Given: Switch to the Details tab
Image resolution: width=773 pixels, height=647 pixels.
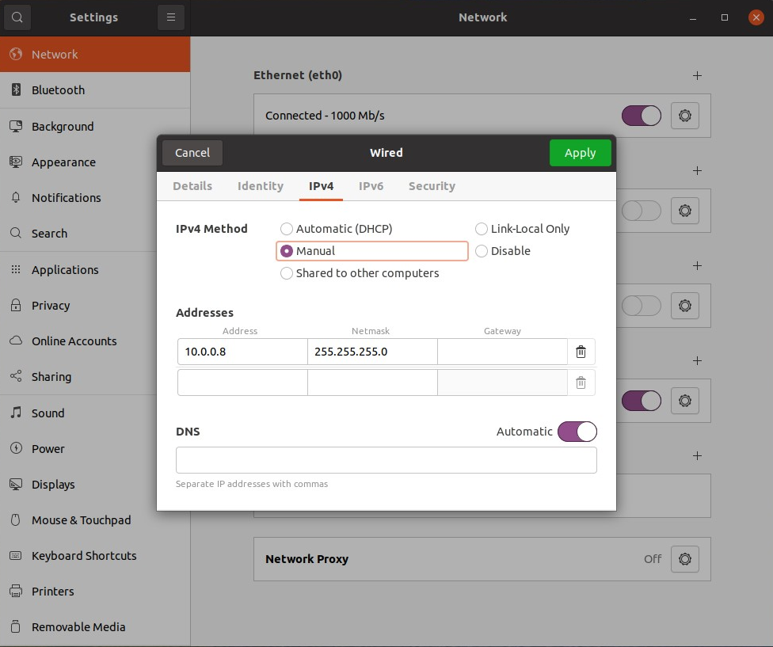Looking at the screenshot, I should click(192, 186).
